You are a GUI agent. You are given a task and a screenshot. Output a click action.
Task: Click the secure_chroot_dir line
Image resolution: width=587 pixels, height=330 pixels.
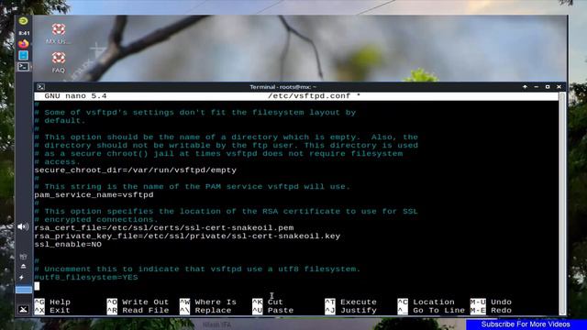tap(136, 170)
